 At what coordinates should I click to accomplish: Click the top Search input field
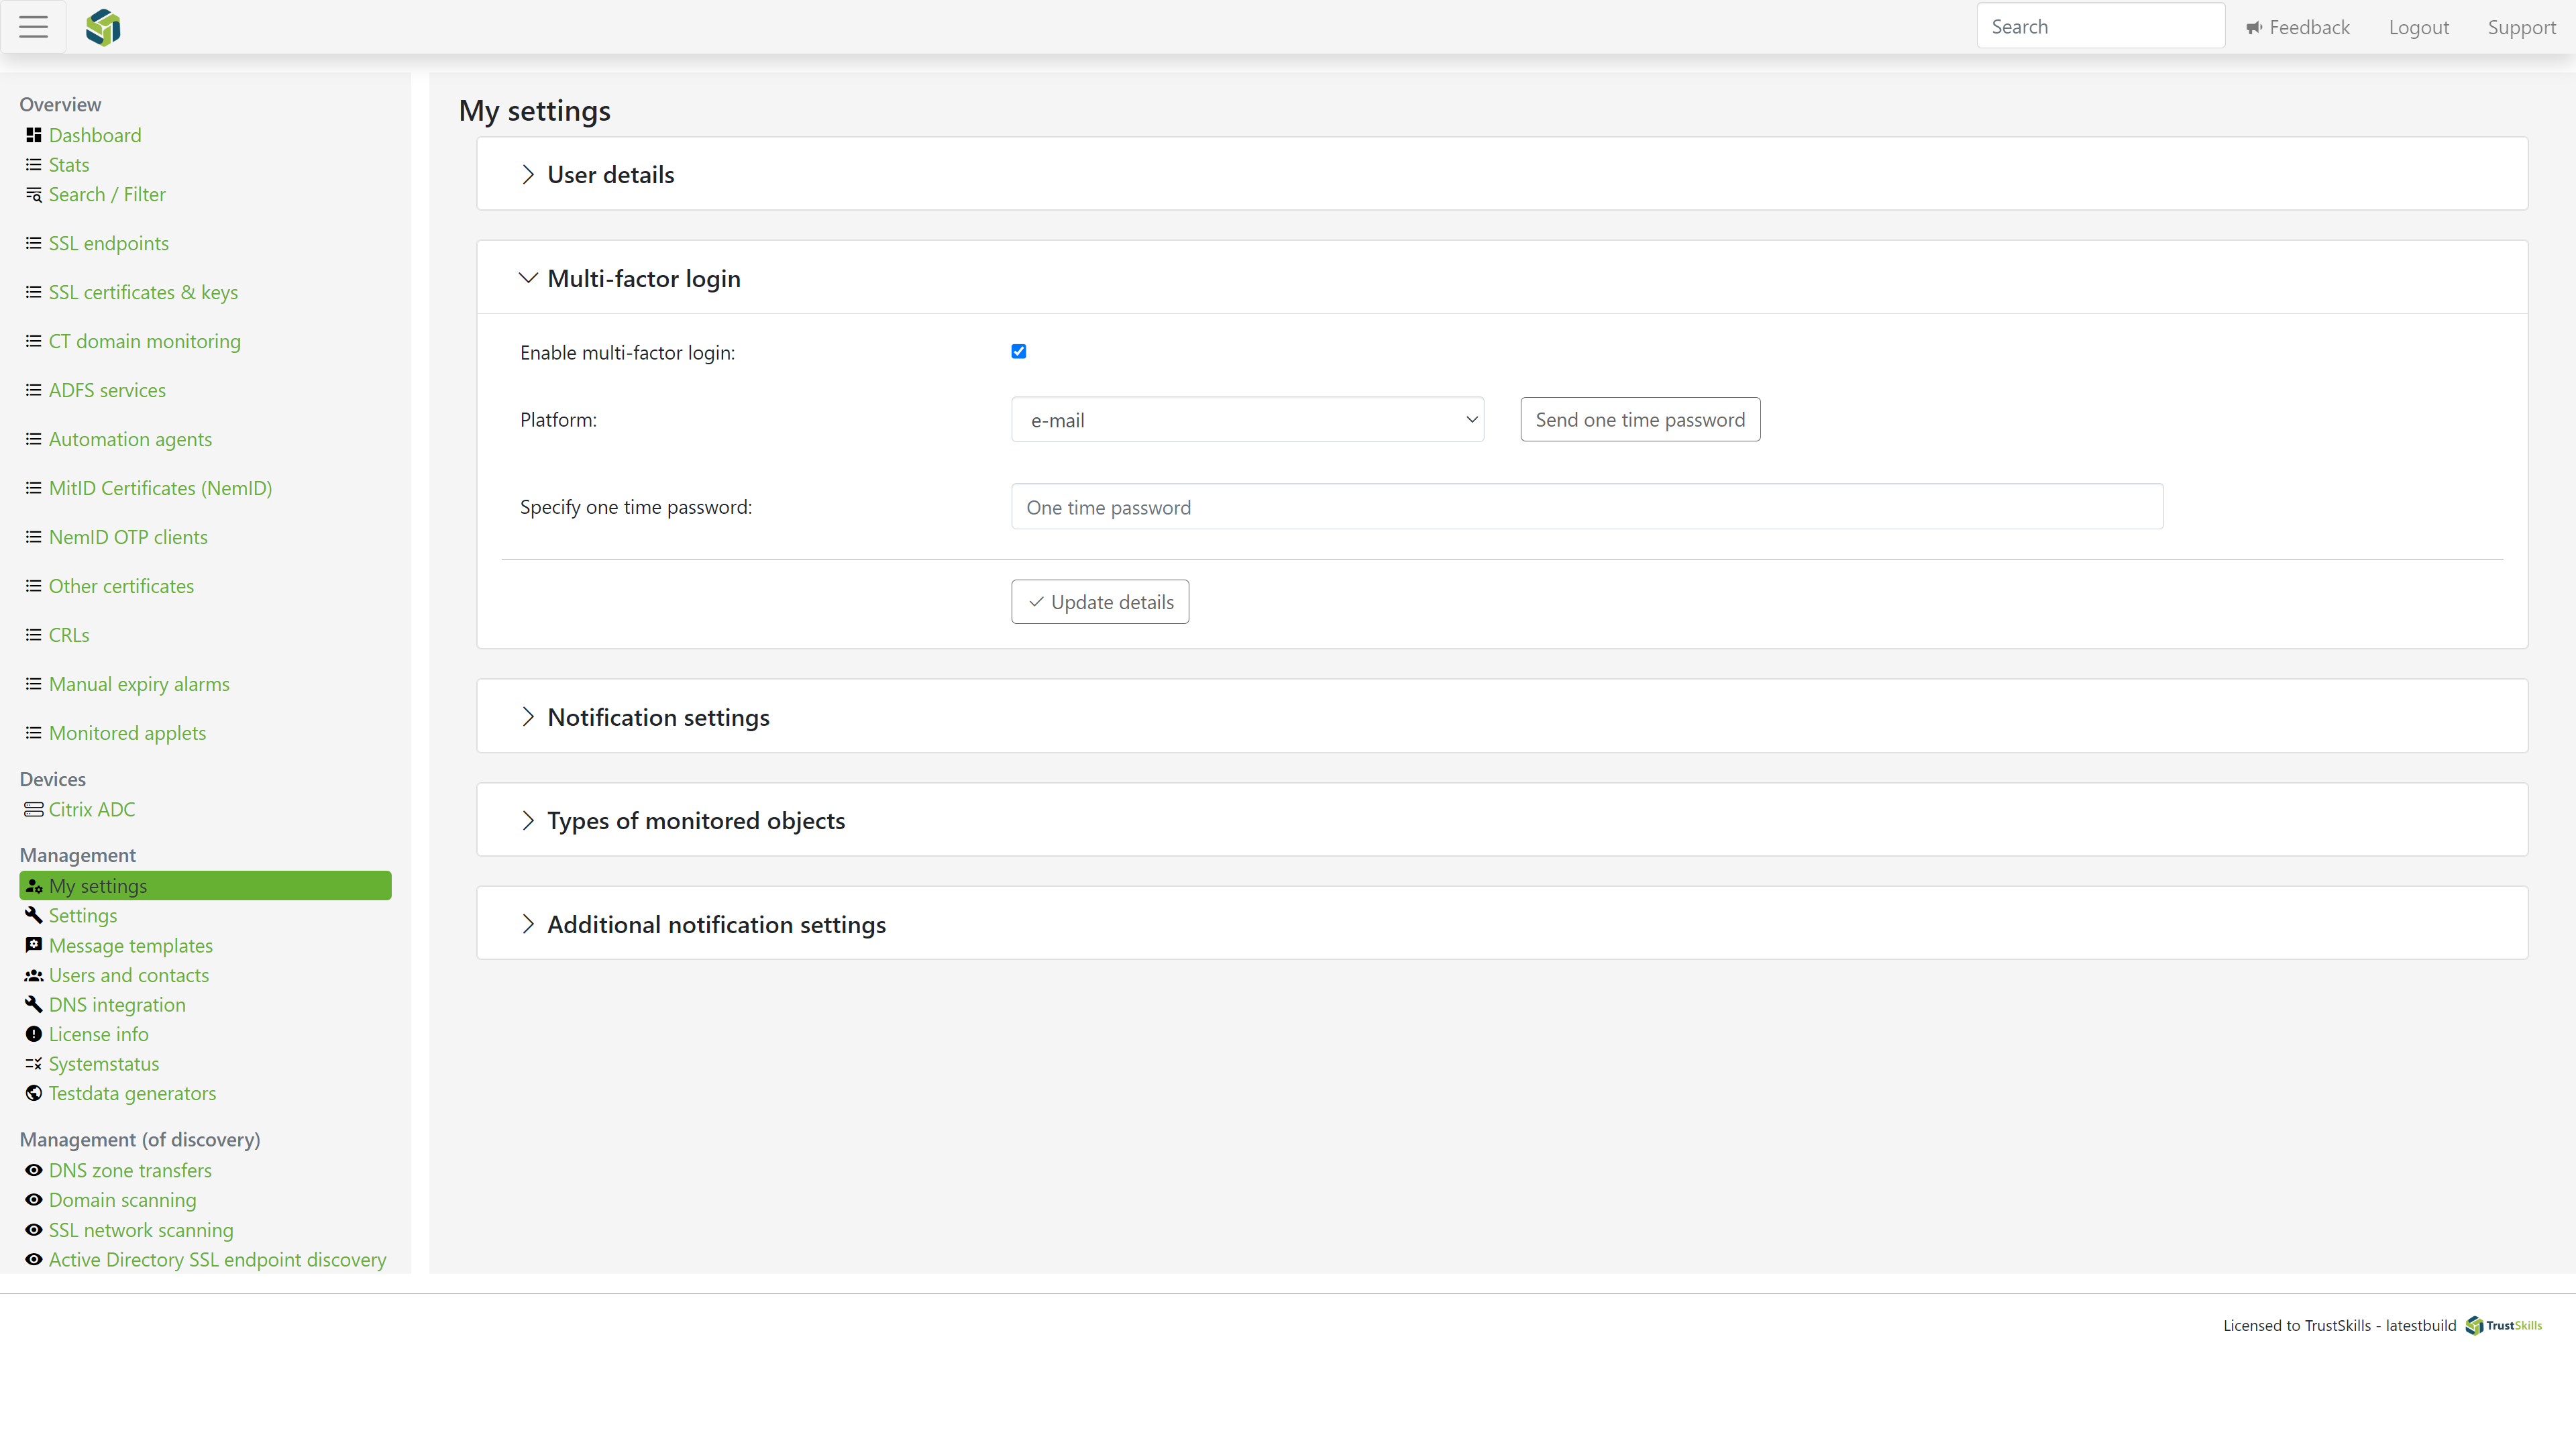(x=2100, y=27)
